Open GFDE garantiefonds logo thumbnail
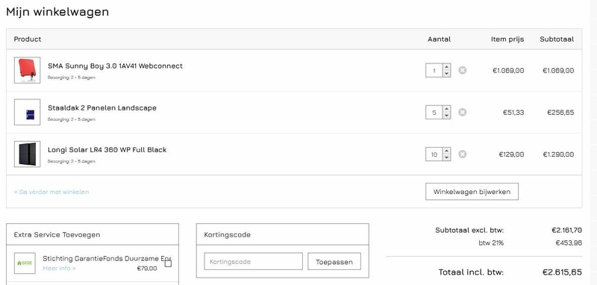597x285 pixels. [x=25, y=263]
